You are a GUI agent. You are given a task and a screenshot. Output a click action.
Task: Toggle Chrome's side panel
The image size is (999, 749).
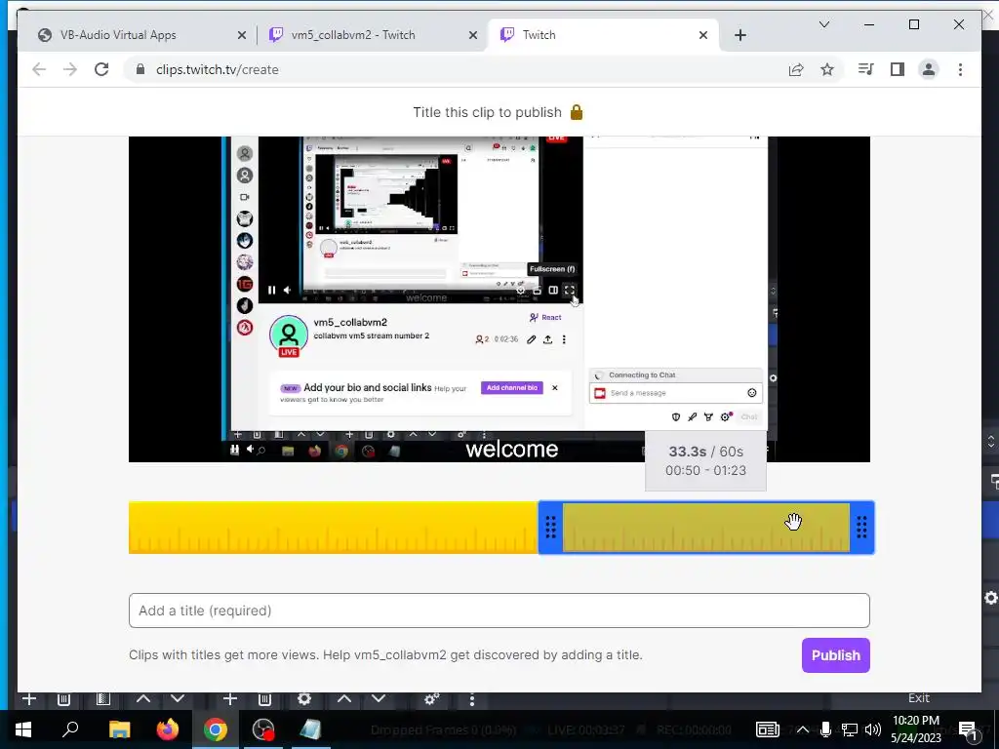click(898, 69)
